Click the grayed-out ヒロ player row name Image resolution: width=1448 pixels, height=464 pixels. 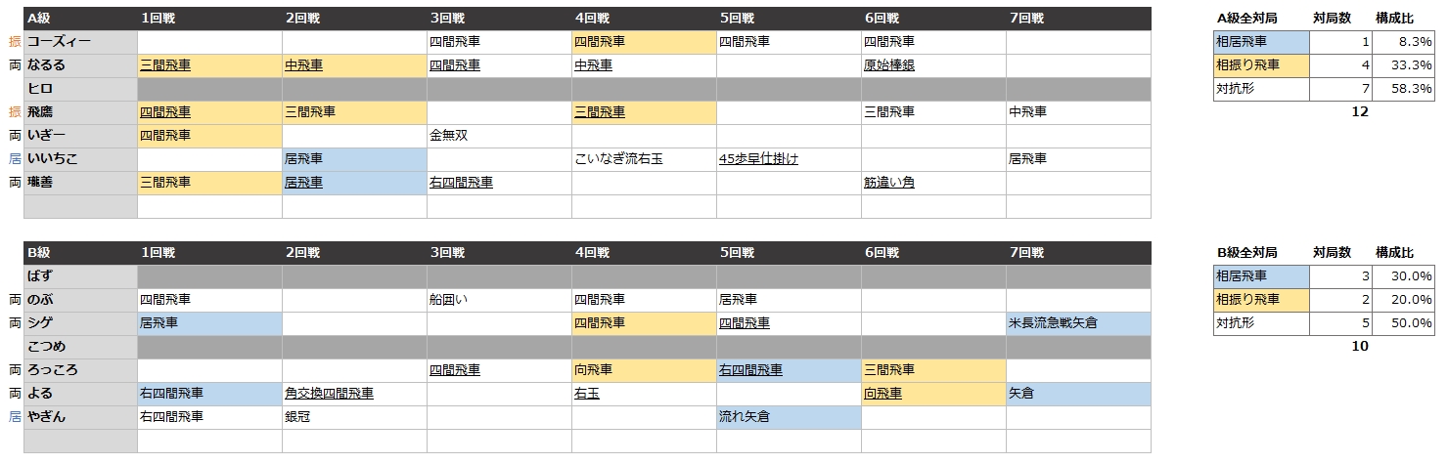(80, 89)
